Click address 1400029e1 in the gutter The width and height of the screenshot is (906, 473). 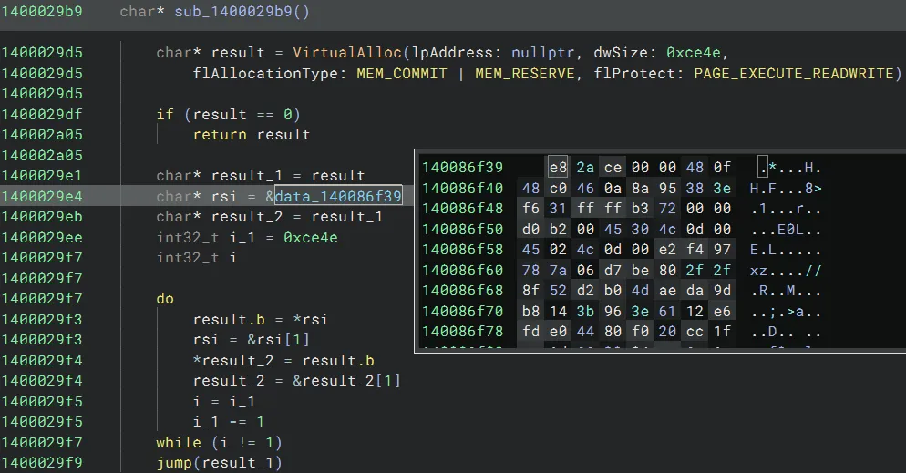coord(42,176)
